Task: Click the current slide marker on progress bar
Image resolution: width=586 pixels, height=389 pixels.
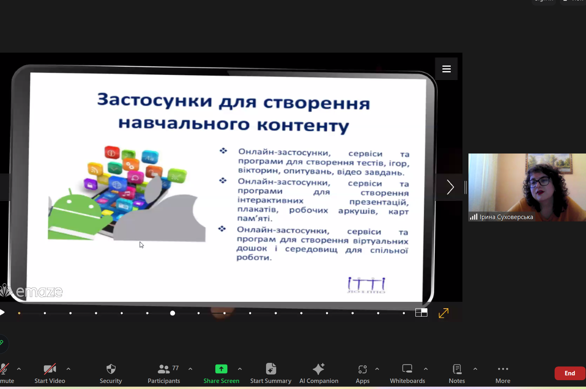Action: click(x=173, y=313)
